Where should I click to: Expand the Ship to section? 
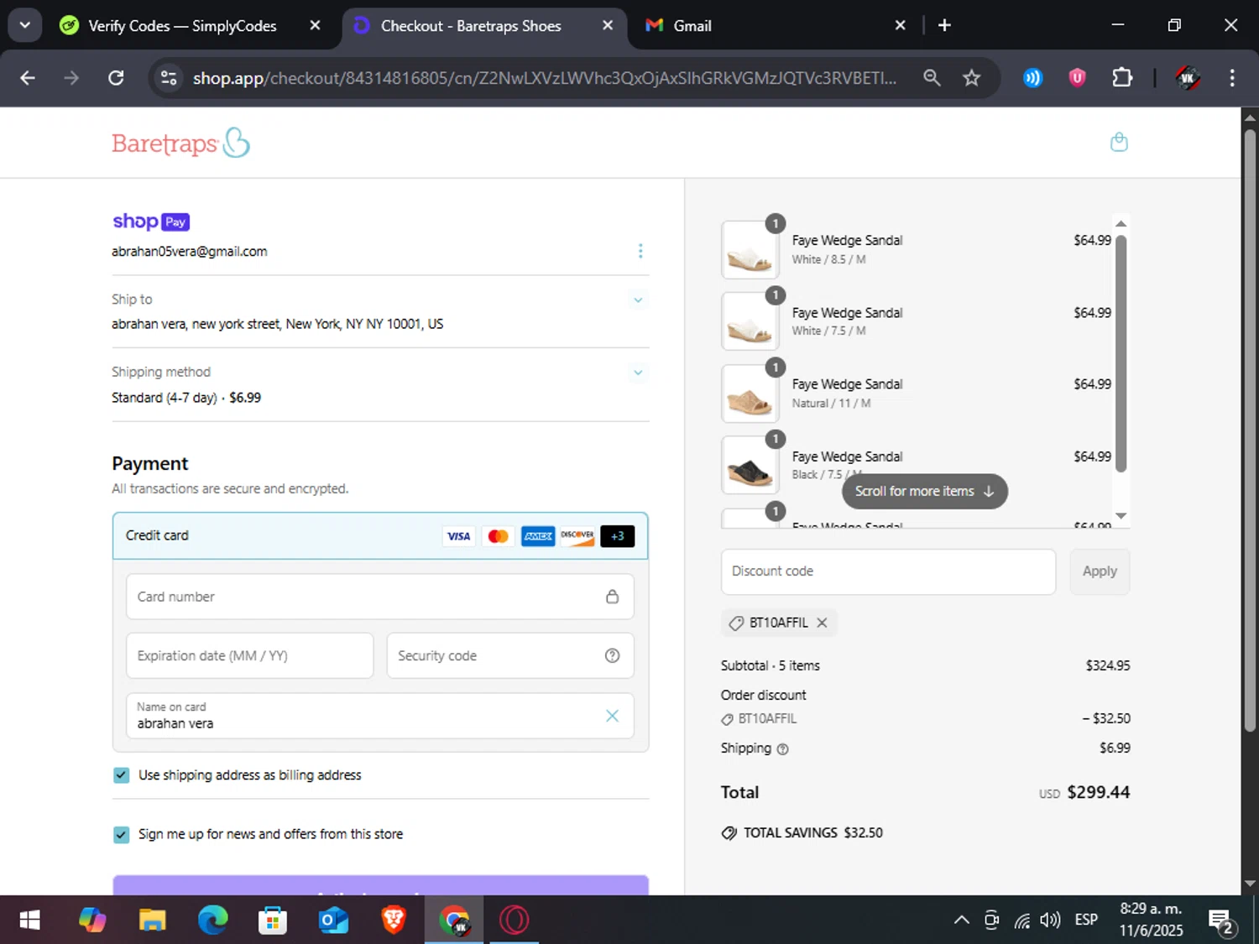(x=638, y=300)
